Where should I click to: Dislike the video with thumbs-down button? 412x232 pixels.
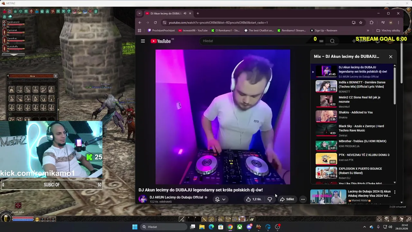[x=270, y=199]
